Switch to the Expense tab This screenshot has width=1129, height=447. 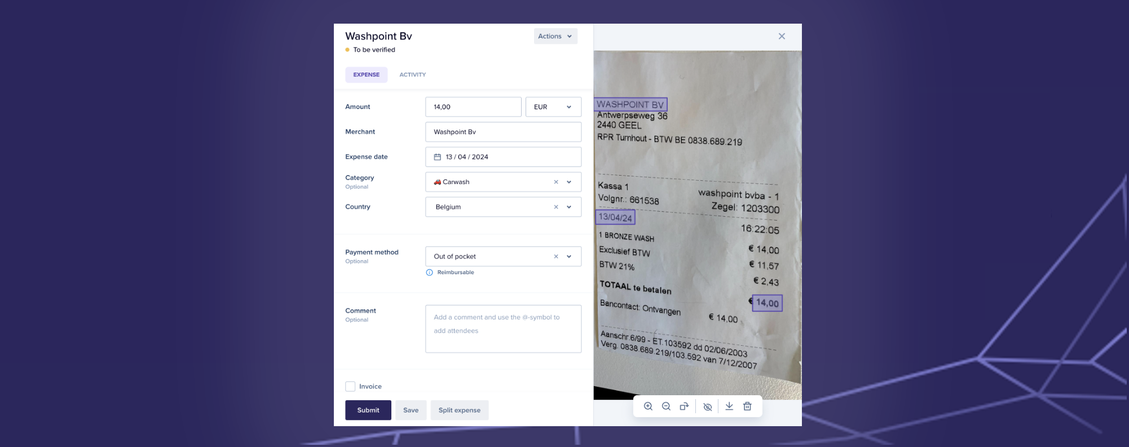coord(367,75)
